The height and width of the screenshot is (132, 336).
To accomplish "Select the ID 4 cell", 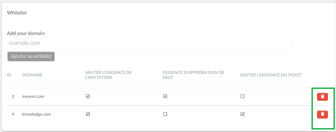I will 13,114.
